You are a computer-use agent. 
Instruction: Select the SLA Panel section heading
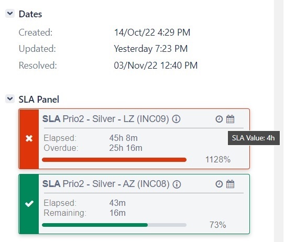click(39, 100)
